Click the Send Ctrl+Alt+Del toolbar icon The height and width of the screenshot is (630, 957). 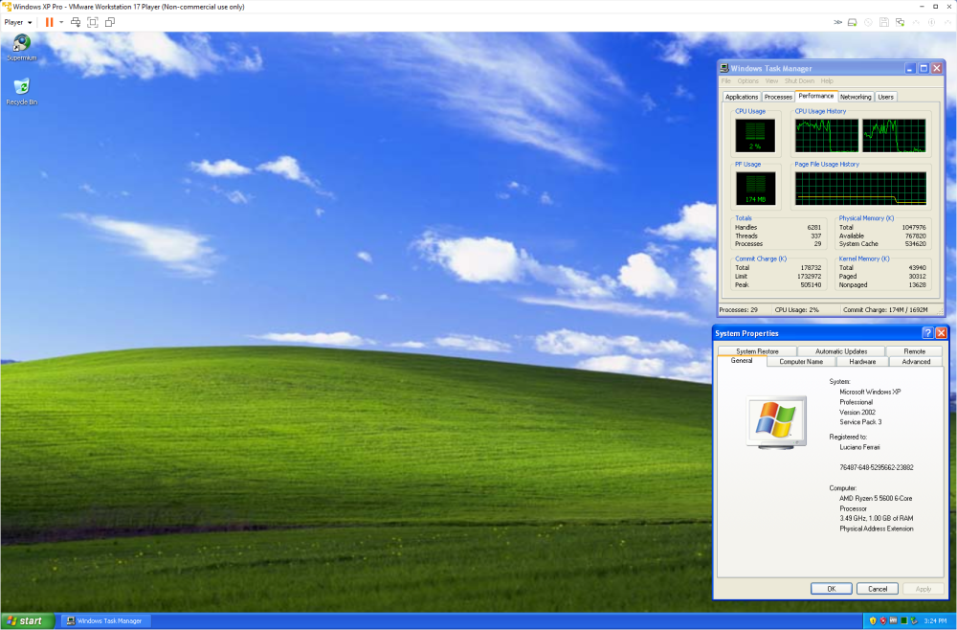(76, 22)
